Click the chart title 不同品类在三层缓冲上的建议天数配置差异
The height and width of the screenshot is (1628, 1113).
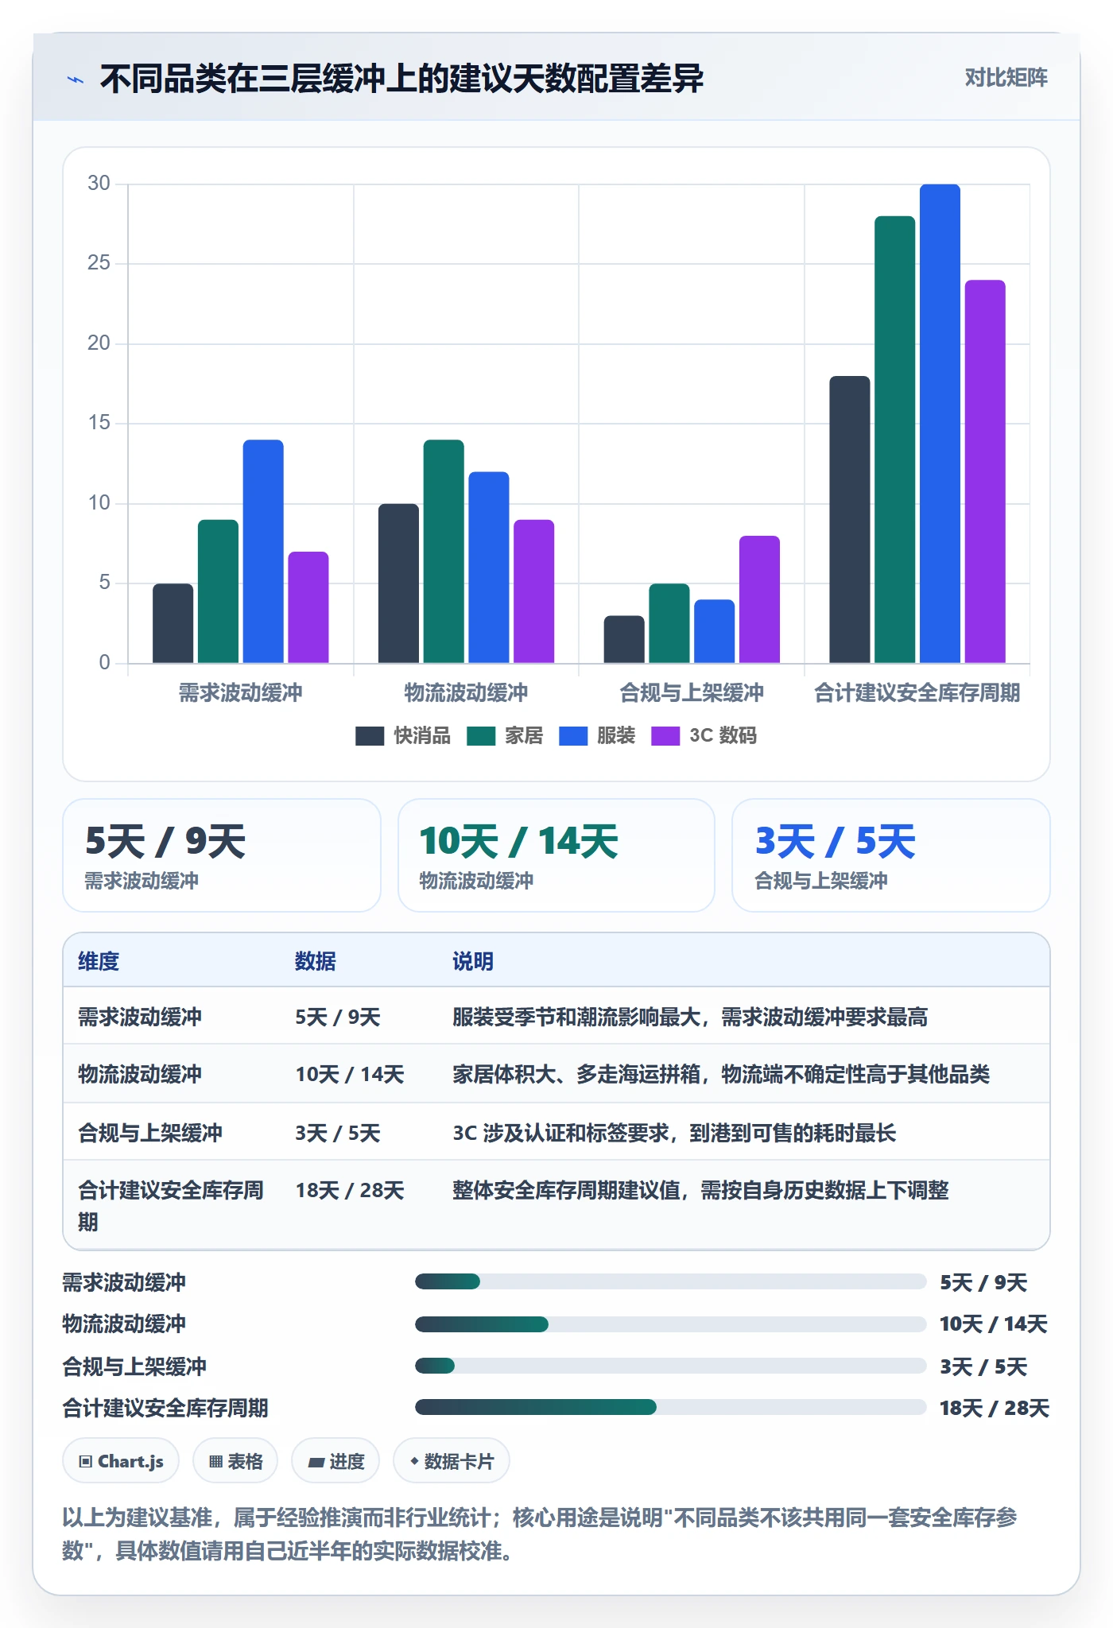[401, 79]
